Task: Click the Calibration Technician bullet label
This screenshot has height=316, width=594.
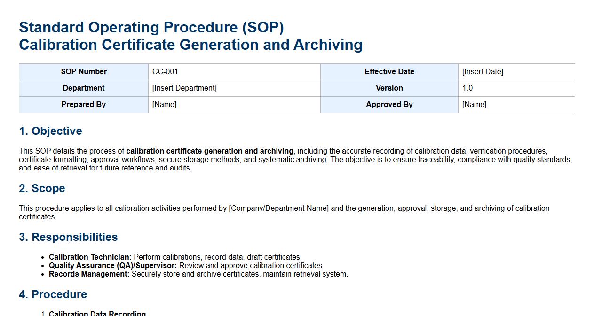Action: coord(90,257)
